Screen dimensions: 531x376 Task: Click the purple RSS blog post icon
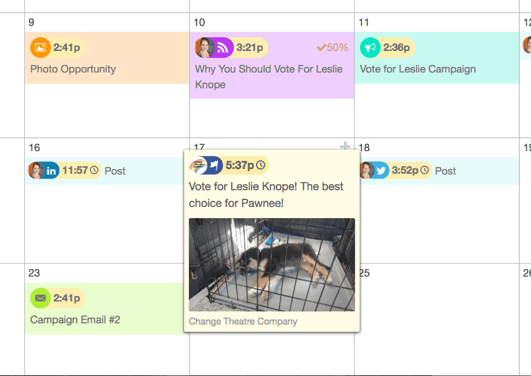(x=222, y=48)
